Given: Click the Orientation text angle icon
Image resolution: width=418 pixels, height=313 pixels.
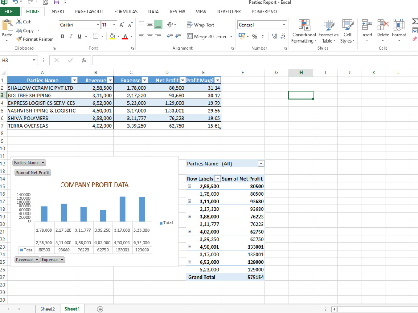Looking at the screenshot, I should 170,25.
